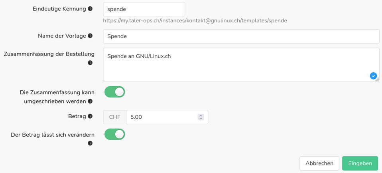Open info tooltip for umgeschrieben werden
The width and height of the screenshot is (382, 173).
coord(90,101)
